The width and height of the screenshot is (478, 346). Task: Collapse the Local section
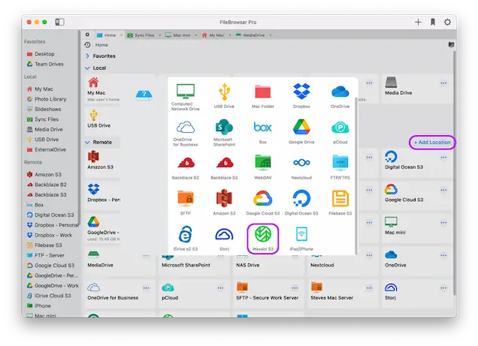tap(87, 68)
